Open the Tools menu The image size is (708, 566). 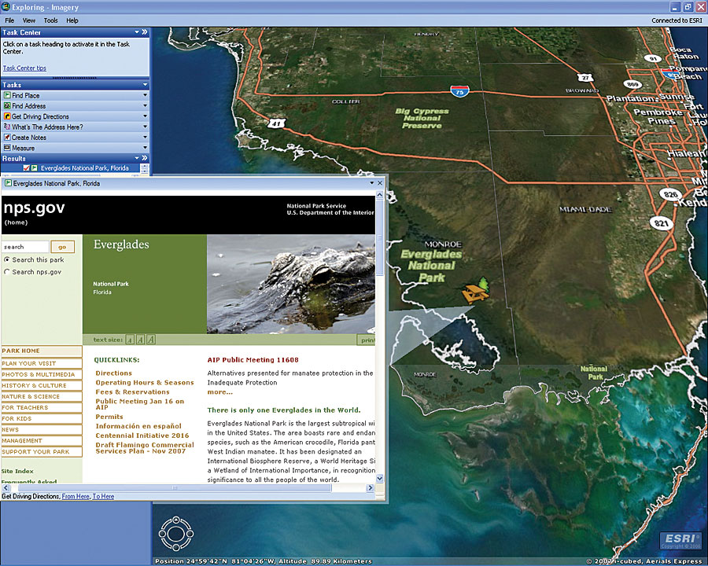coord(50,20)
